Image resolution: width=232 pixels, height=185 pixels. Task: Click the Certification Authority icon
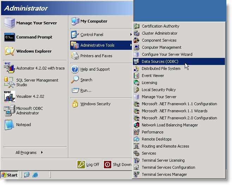point(136,26)
